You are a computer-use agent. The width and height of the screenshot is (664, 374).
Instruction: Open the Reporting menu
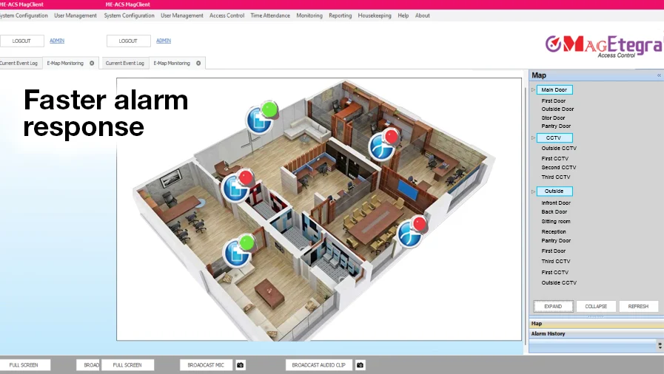point(340,16)
